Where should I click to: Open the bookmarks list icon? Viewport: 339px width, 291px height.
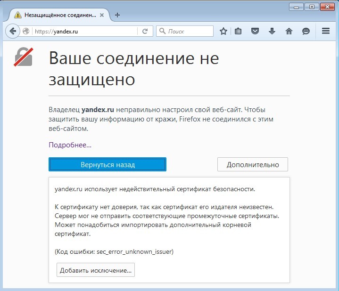click(238, 31)
